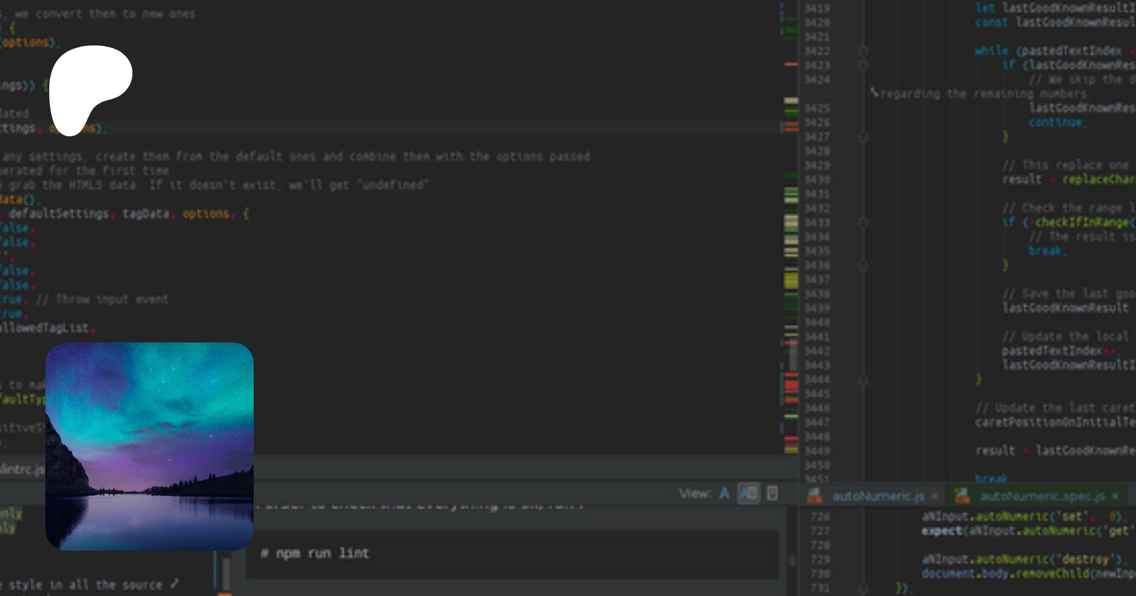Select the editor and preview split view icon
Viewport: 1136px width, 596px height.
point(748,493)
